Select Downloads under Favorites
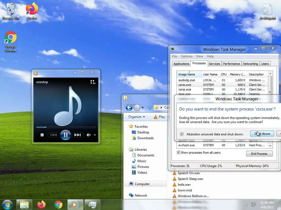281x210 pixels. (x=143, y=138)
